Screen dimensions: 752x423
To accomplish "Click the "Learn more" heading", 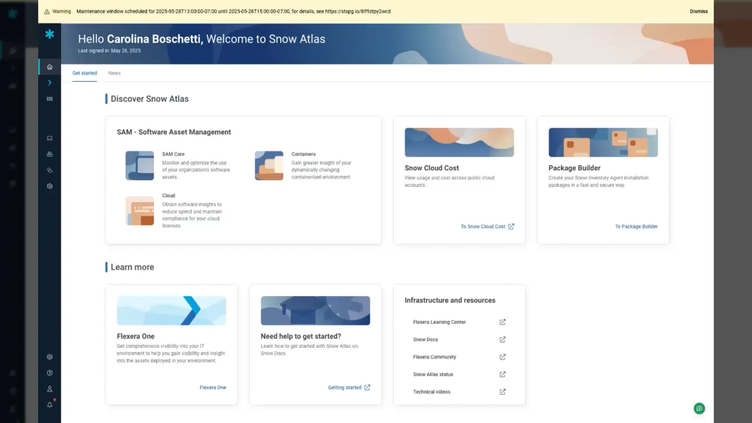I will click(132, 267).
